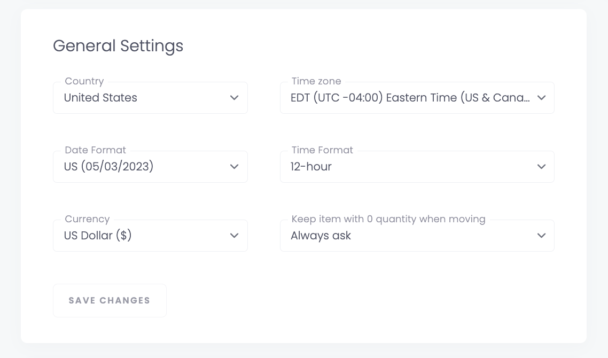Click the Save Changes button
Screen dimensions: 608x358
point(110,301)
